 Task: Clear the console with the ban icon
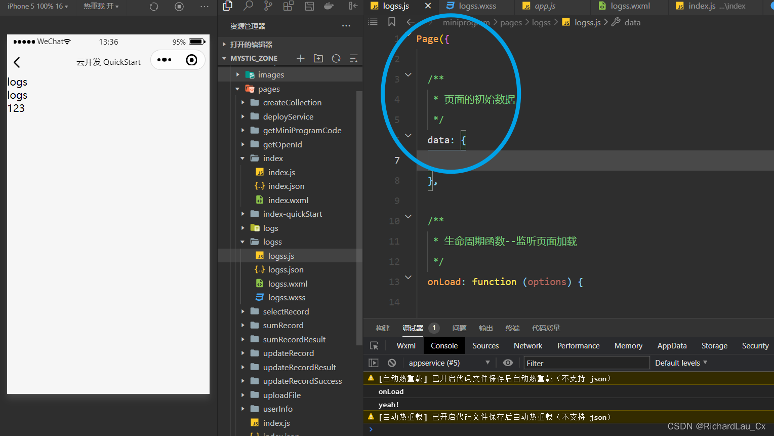point(392,363)
